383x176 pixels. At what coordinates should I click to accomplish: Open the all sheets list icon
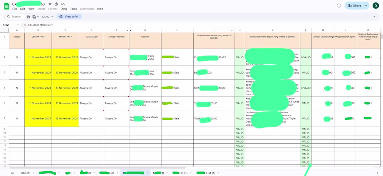pos(13,173)
